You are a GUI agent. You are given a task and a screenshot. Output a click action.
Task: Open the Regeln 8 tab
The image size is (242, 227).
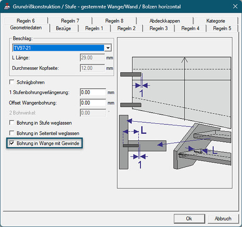(x=114, y=21)
